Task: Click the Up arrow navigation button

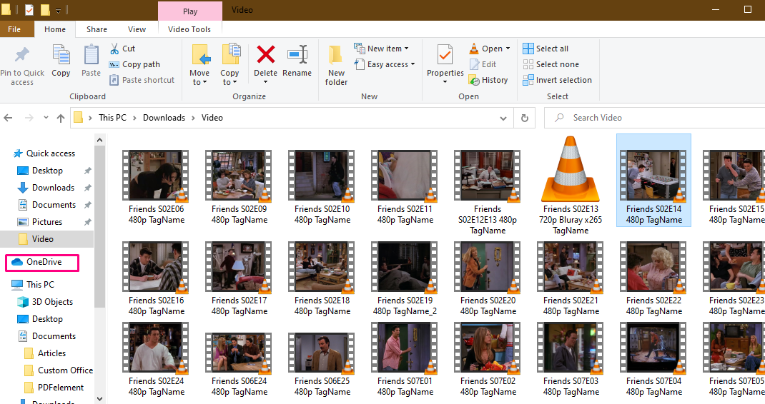Action: point(61,118)
